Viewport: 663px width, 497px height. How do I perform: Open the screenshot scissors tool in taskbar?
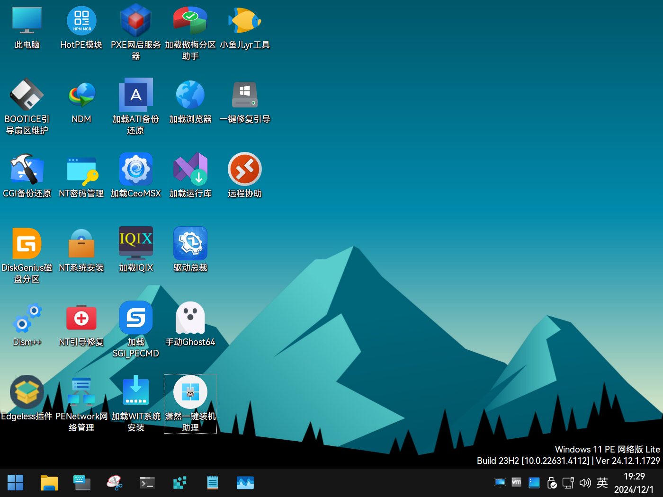115,483
